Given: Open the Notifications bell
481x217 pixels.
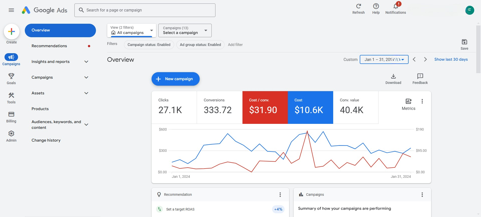Looking at the screenshot, I should (396, 6).
